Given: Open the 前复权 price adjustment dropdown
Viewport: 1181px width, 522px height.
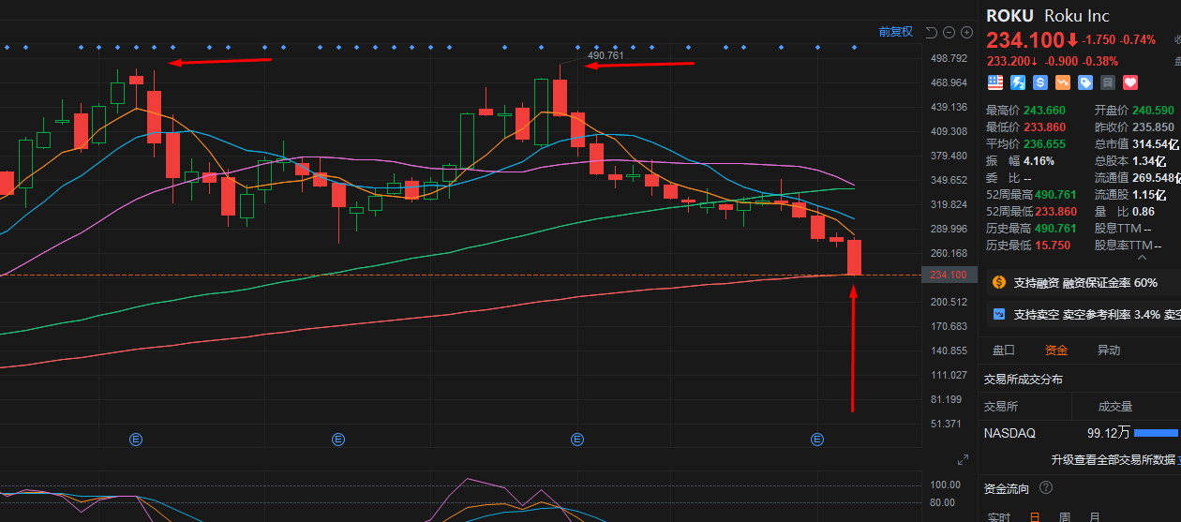Looking at the screenshot, I should (895, 32).
